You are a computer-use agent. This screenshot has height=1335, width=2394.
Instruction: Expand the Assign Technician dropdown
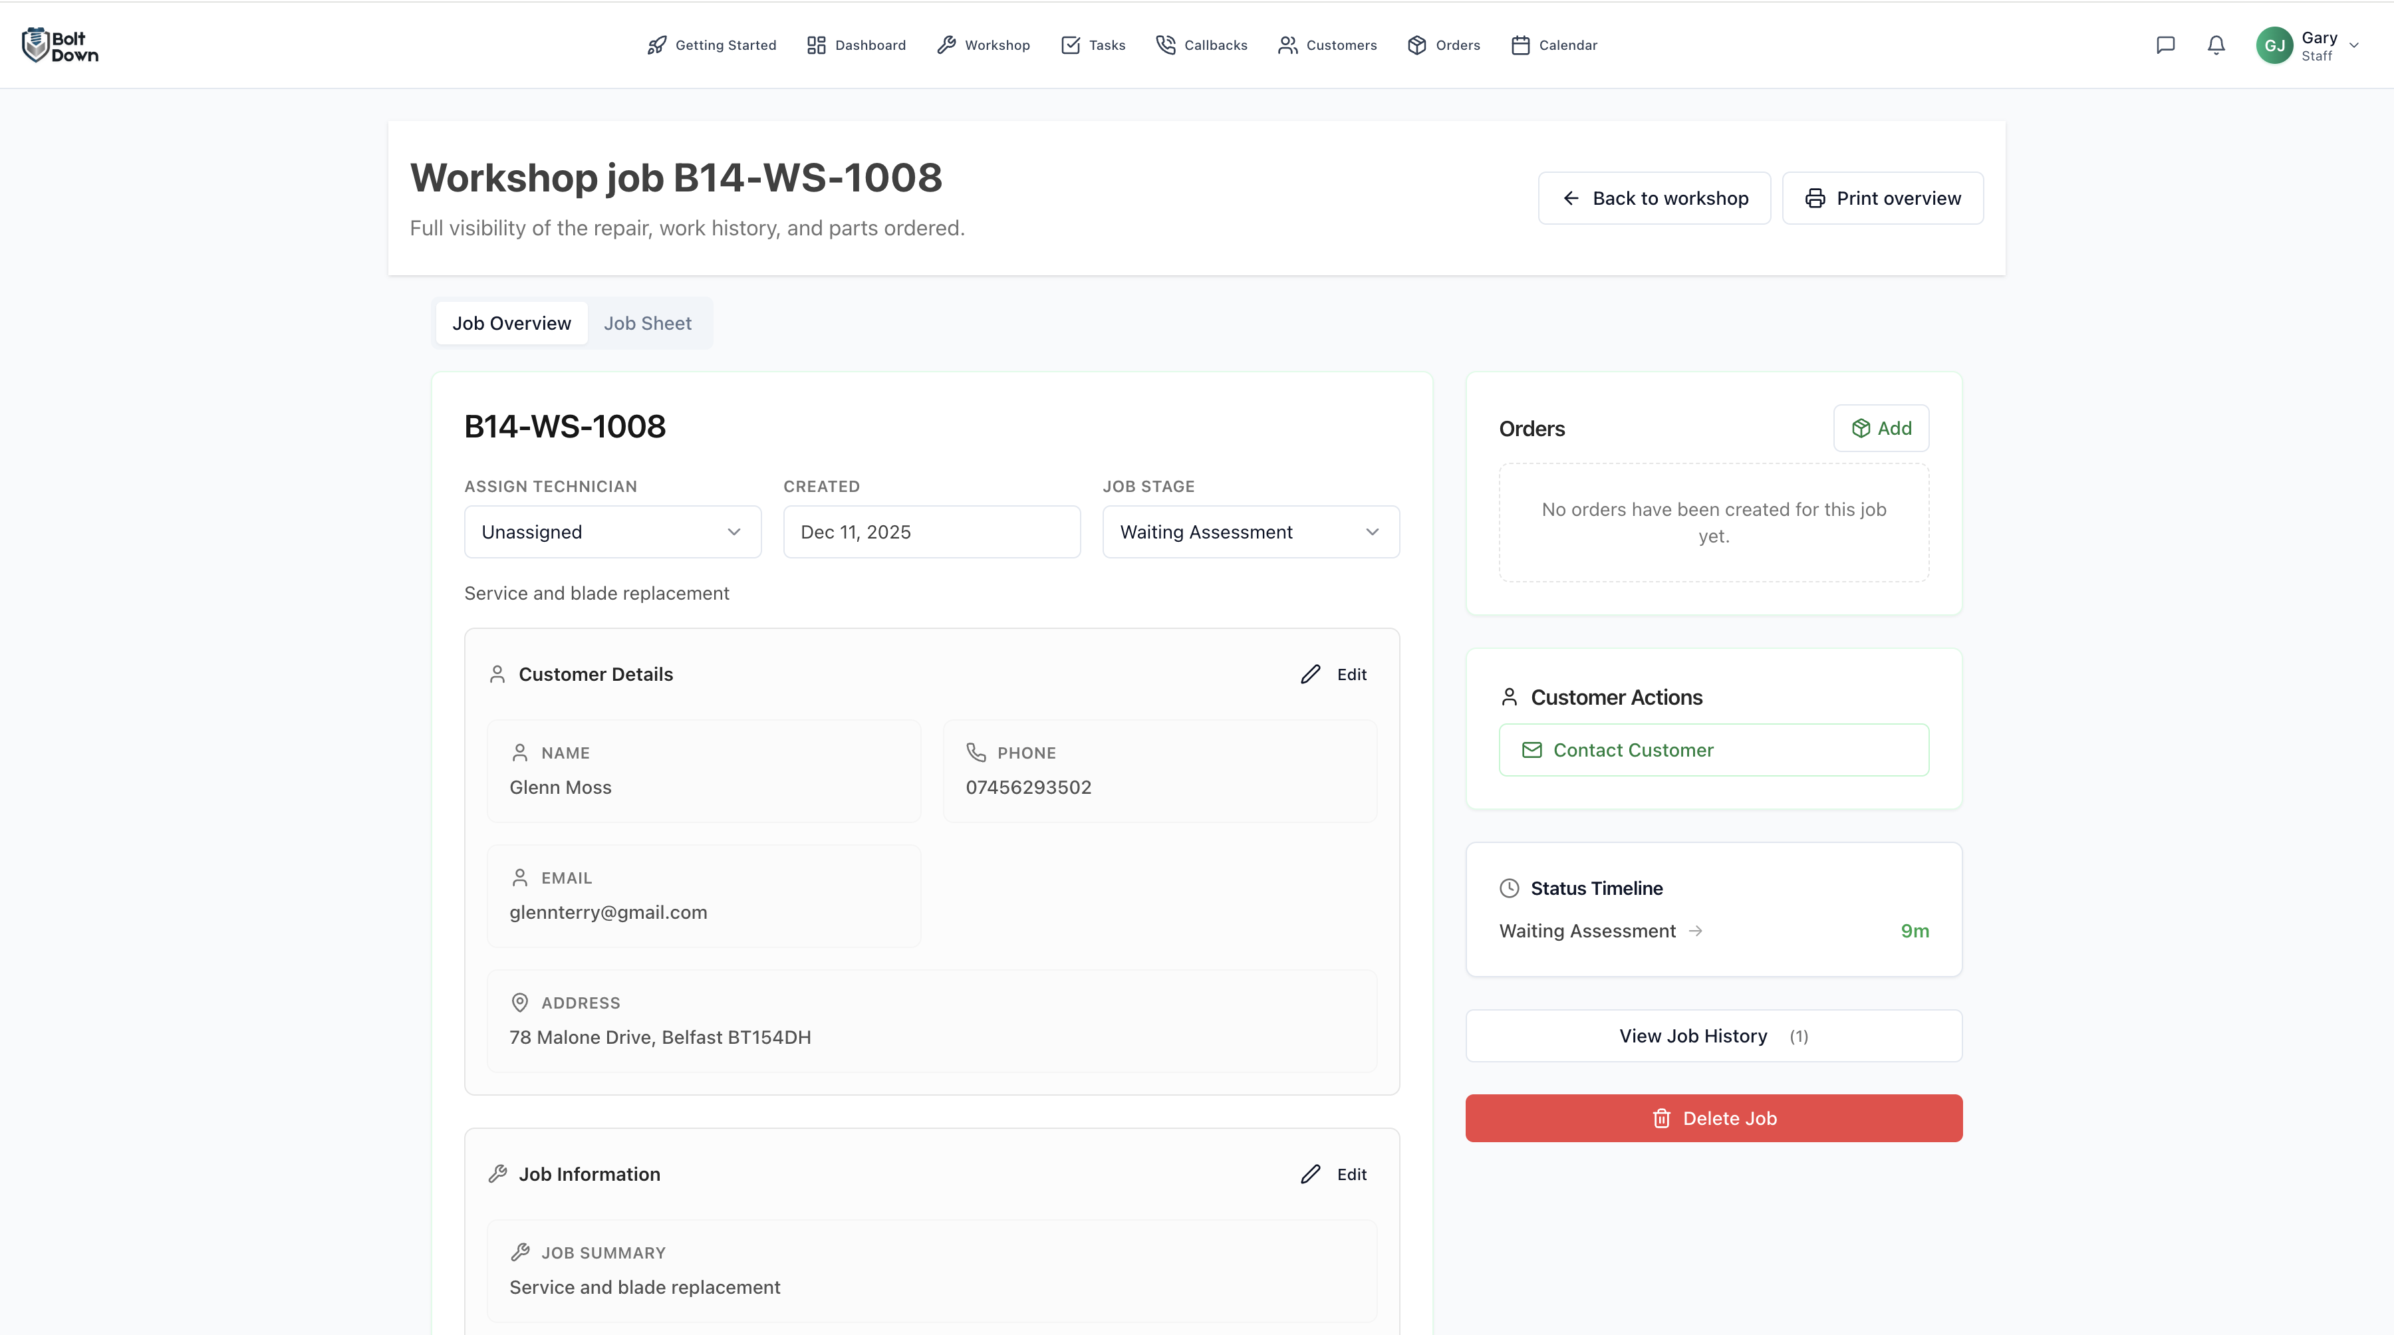click(612, 531)
